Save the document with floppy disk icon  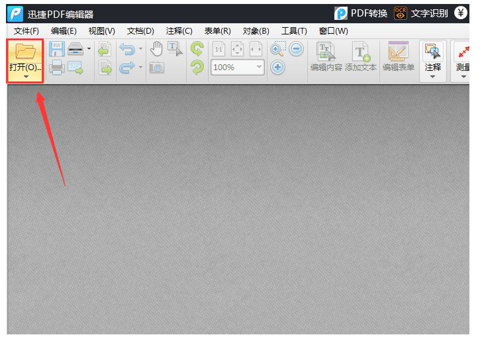pos(57,49)
